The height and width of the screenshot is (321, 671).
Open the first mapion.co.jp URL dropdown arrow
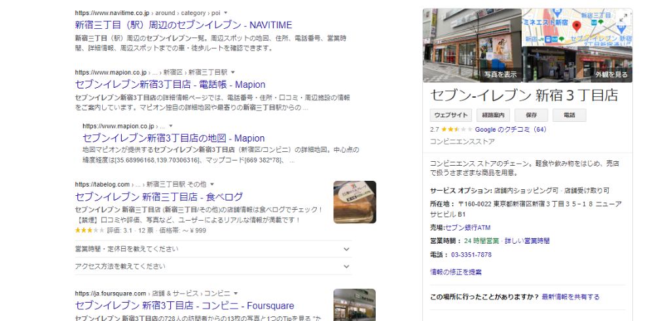click(233, 72)
